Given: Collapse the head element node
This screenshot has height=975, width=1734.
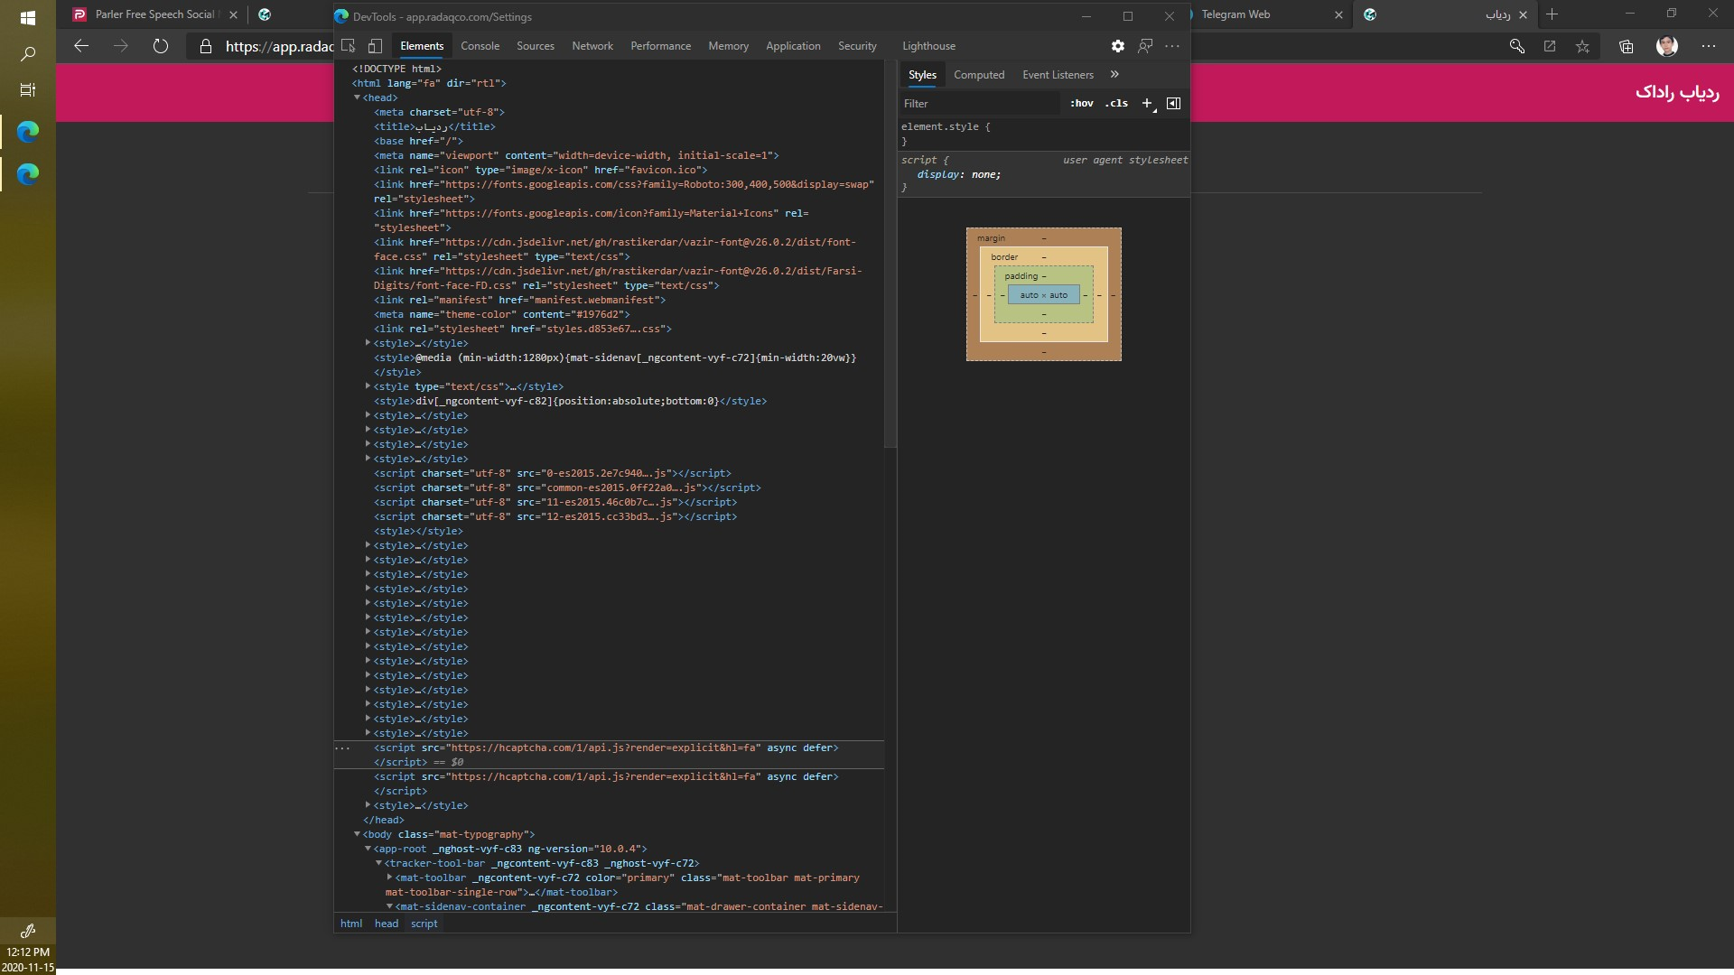Looking at the screenshot, I should tap(358, 97).
